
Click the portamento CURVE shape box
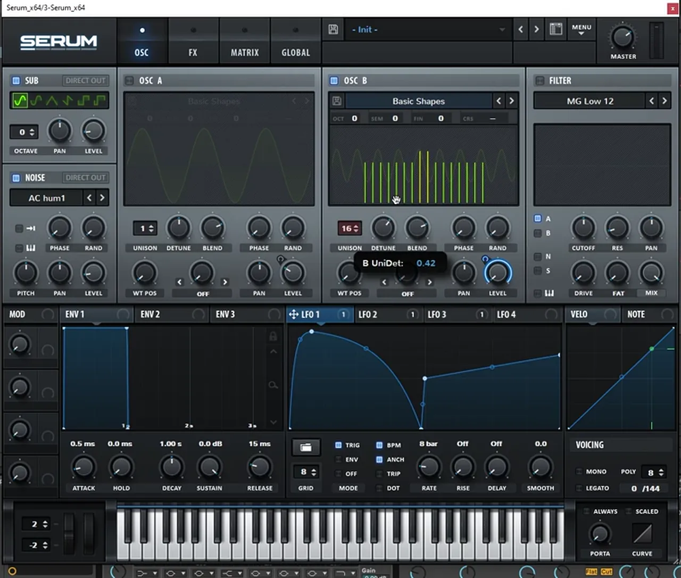click(x=642, y=533)
